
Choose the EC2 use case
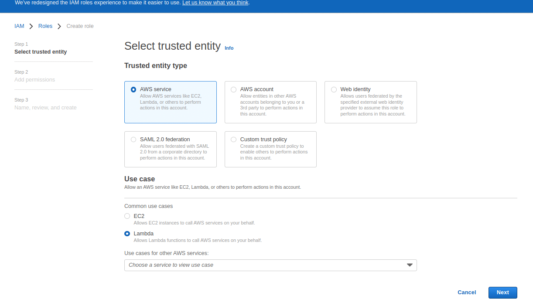[127, 216]
